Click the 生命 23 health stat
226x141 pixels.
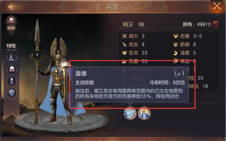pyautogui.click(x=135, y=53)
